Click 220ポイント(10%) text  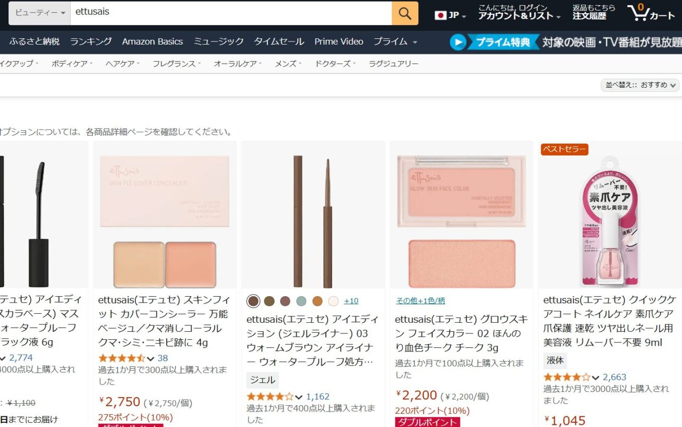click(432, 411)
